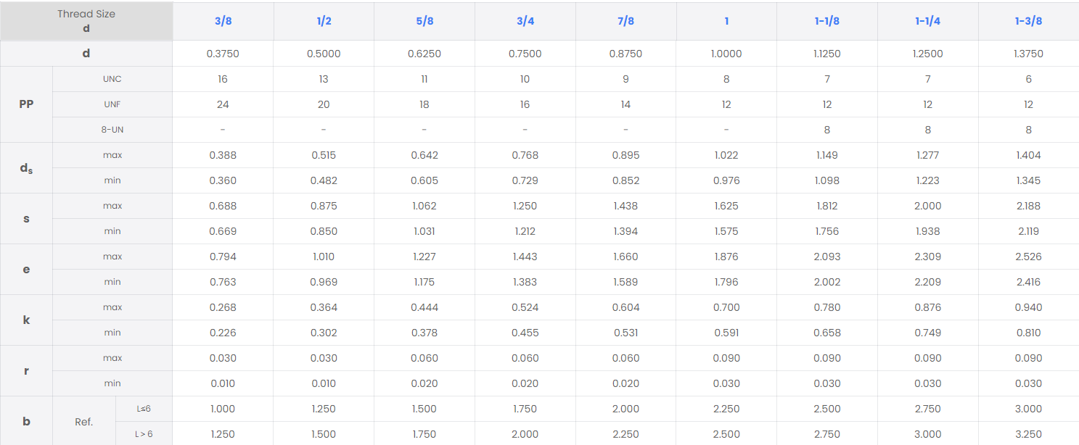Click UNC value 16 for 3/8
1079x445 pixels.
pos(223,79)
